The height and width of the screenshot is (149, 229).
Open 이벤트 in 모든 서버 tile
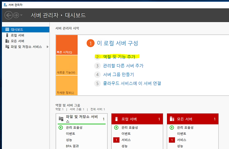point(182,134)
